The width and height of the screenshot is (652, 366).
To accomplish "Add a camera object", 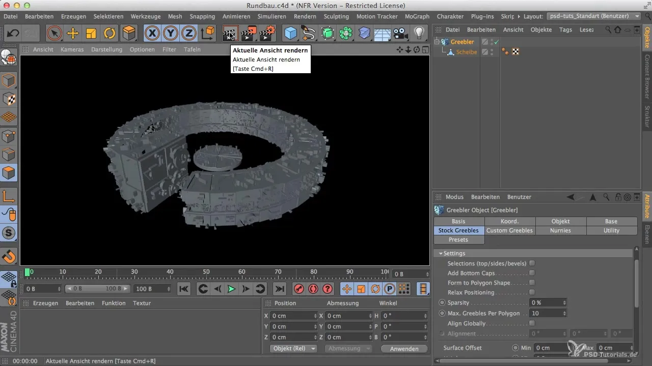I will (x=401, y=34).
